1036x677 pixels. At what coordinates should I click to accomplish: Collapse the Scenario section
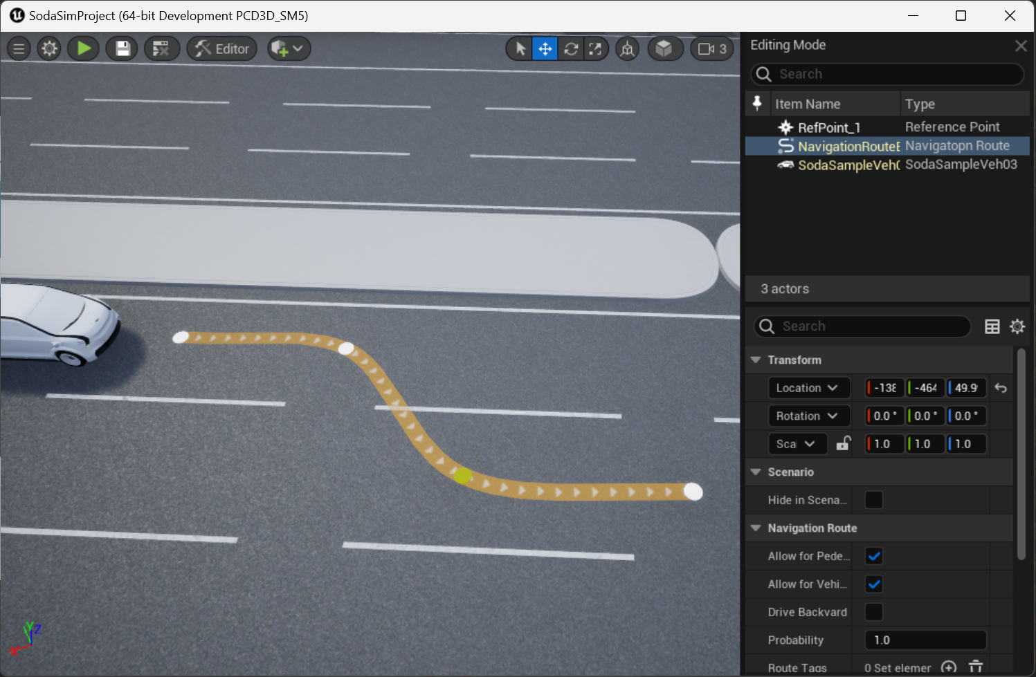(756, 472)
